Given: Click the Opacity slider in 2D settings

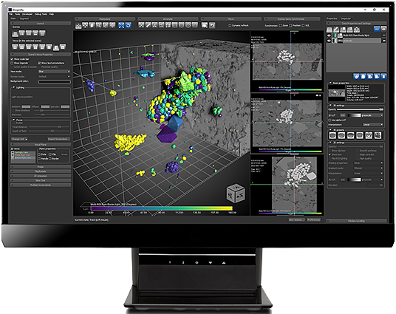Looking at the screenshot, I should pyautogui.click(x=361, y=109).
